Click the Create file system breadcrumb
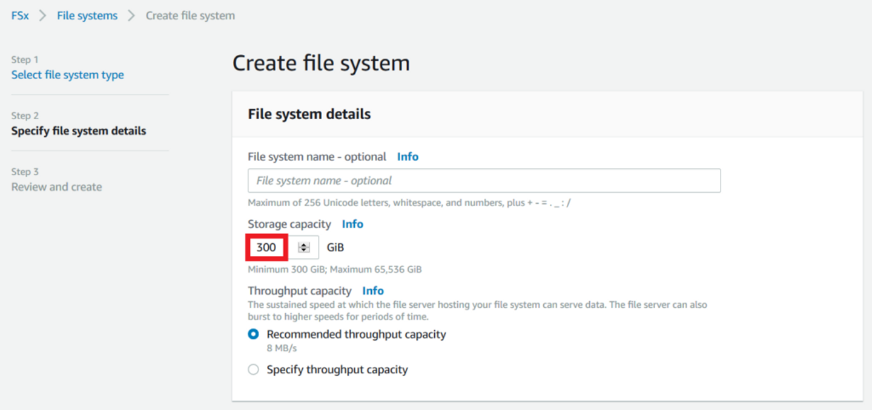The image size is (872, 410). click(190, 16)
